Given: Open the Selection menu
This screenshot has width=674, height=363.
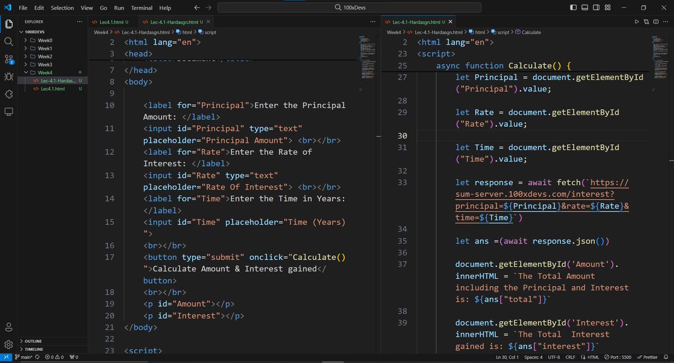Looking at the screenshot, I should pos(62,8).
